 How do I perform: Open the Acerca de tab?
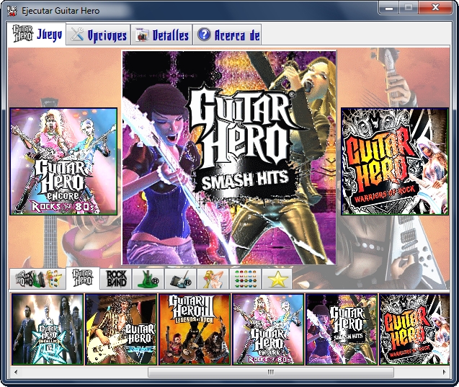pyautogui.click(x=228, y=35)
